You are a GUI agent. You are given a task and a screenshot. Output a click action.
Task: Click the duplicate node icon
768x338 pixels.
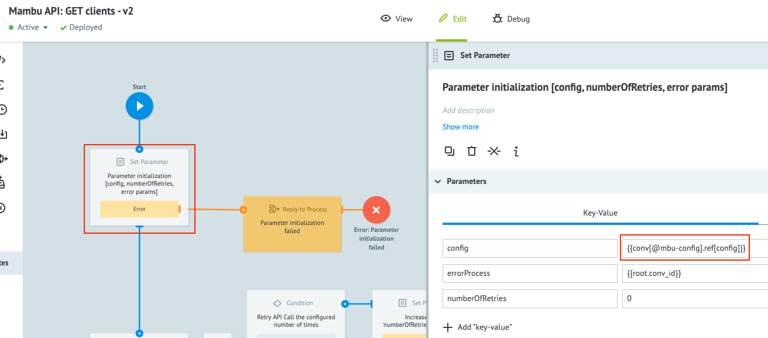point(450,151)
